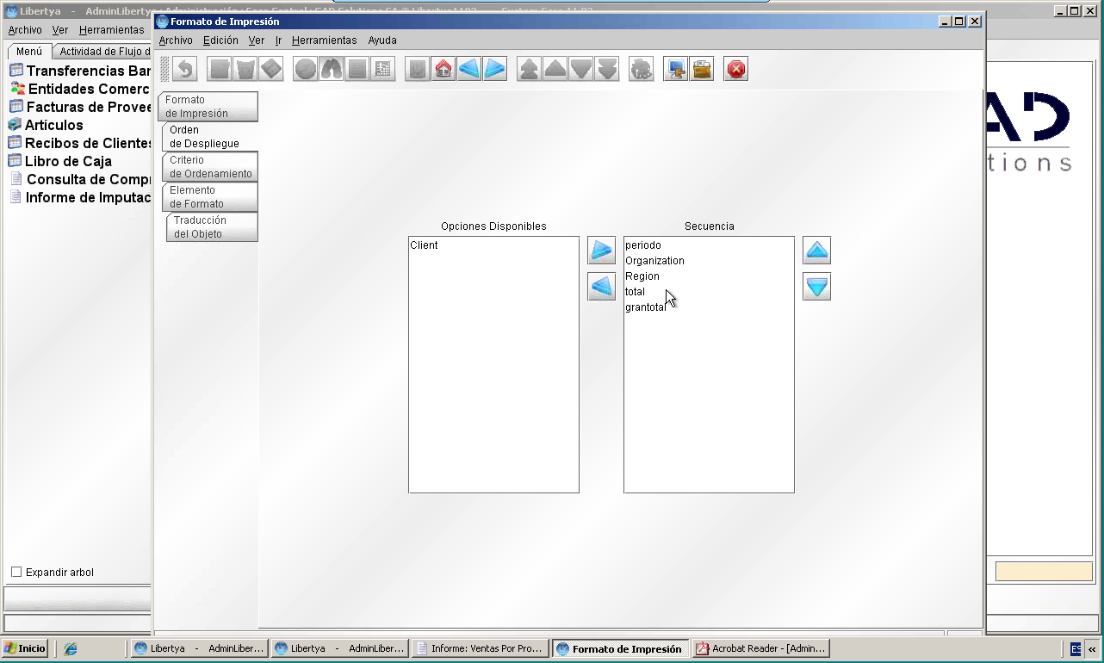This screenshot has width=1104, height=663.
Task: Click the binoculars find icon in toolbar
Action: pos(332,69)
